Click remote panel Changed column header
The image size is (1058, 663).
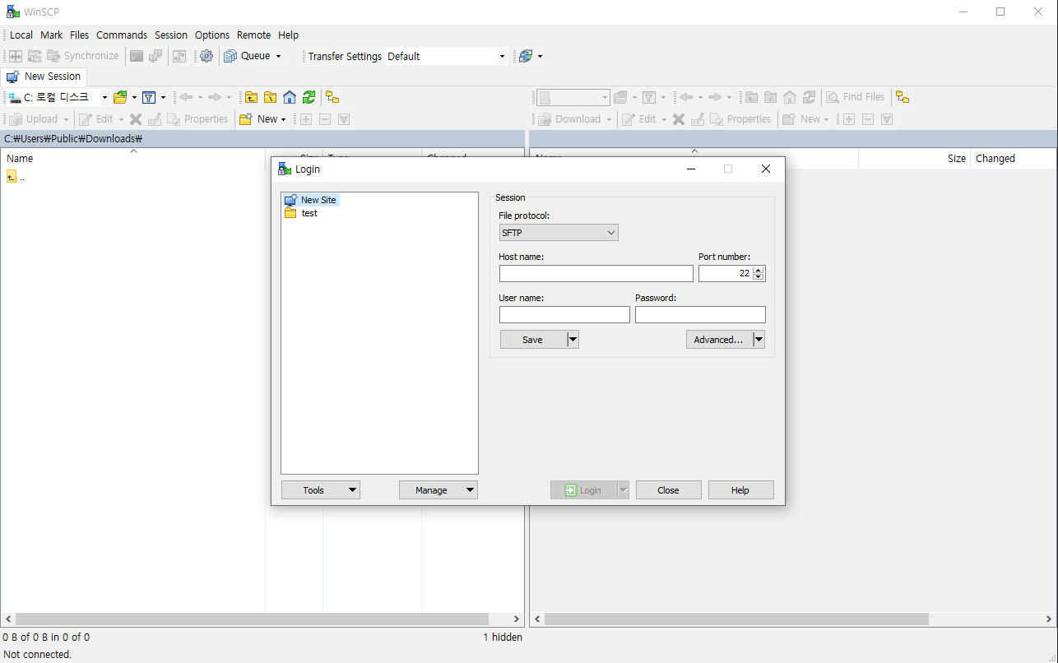[x=1013, y=159]
